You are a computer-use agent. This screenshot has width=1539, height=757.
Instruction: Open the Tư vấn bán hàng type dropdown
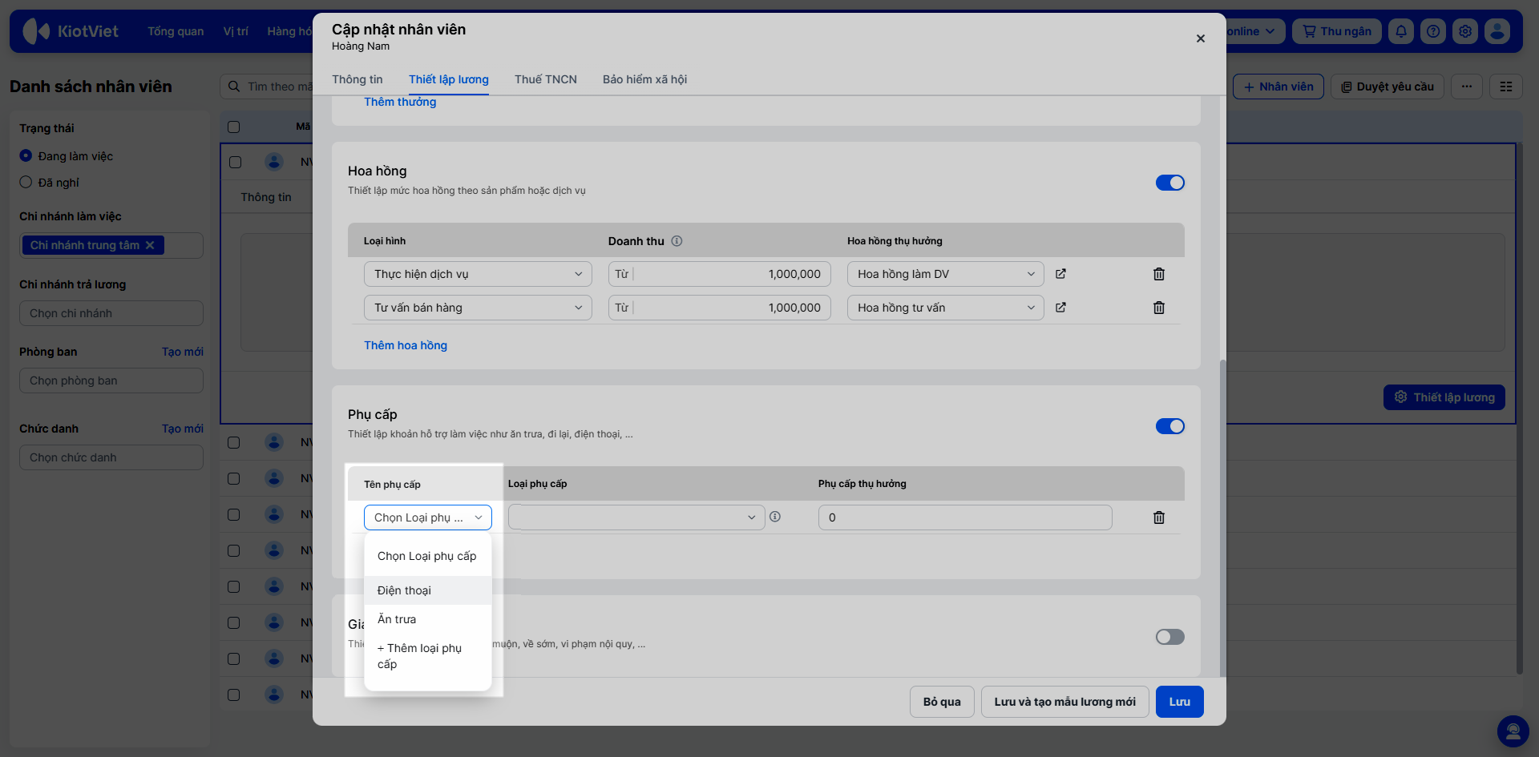pos(478,308)
